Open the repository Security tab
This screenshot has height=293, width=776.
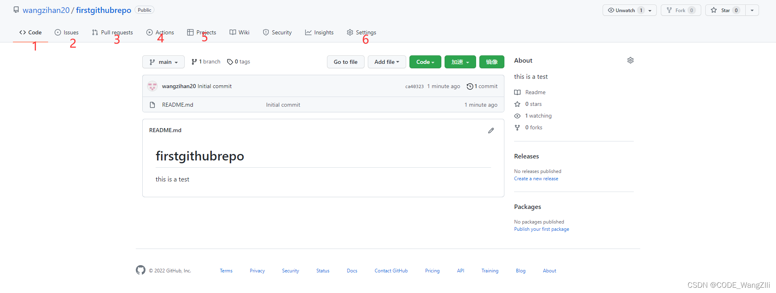click(x=277, y=32)
